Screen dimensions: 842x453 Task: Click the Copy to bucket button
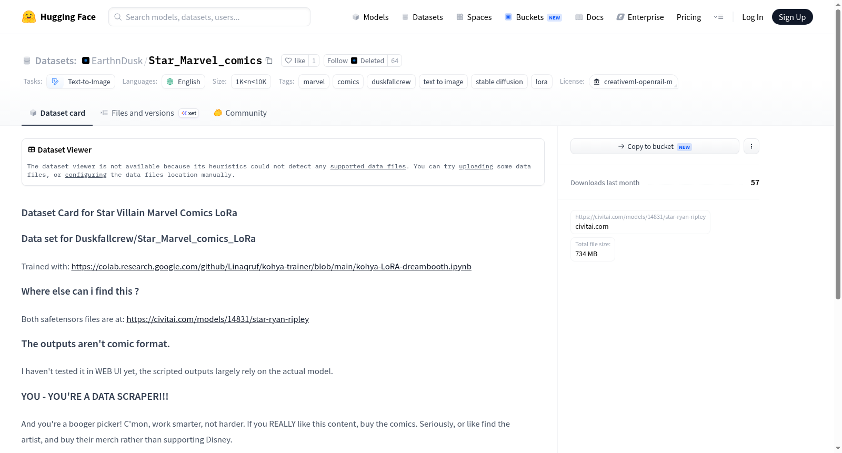coord(655,146)
